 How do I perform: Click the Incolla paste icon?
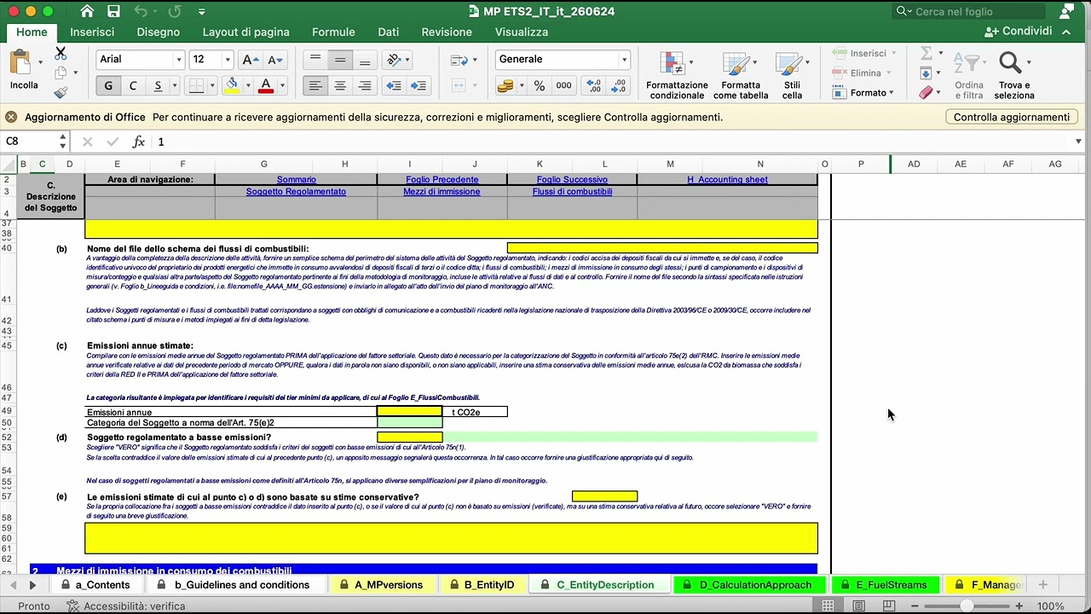(x=20, y=63)
